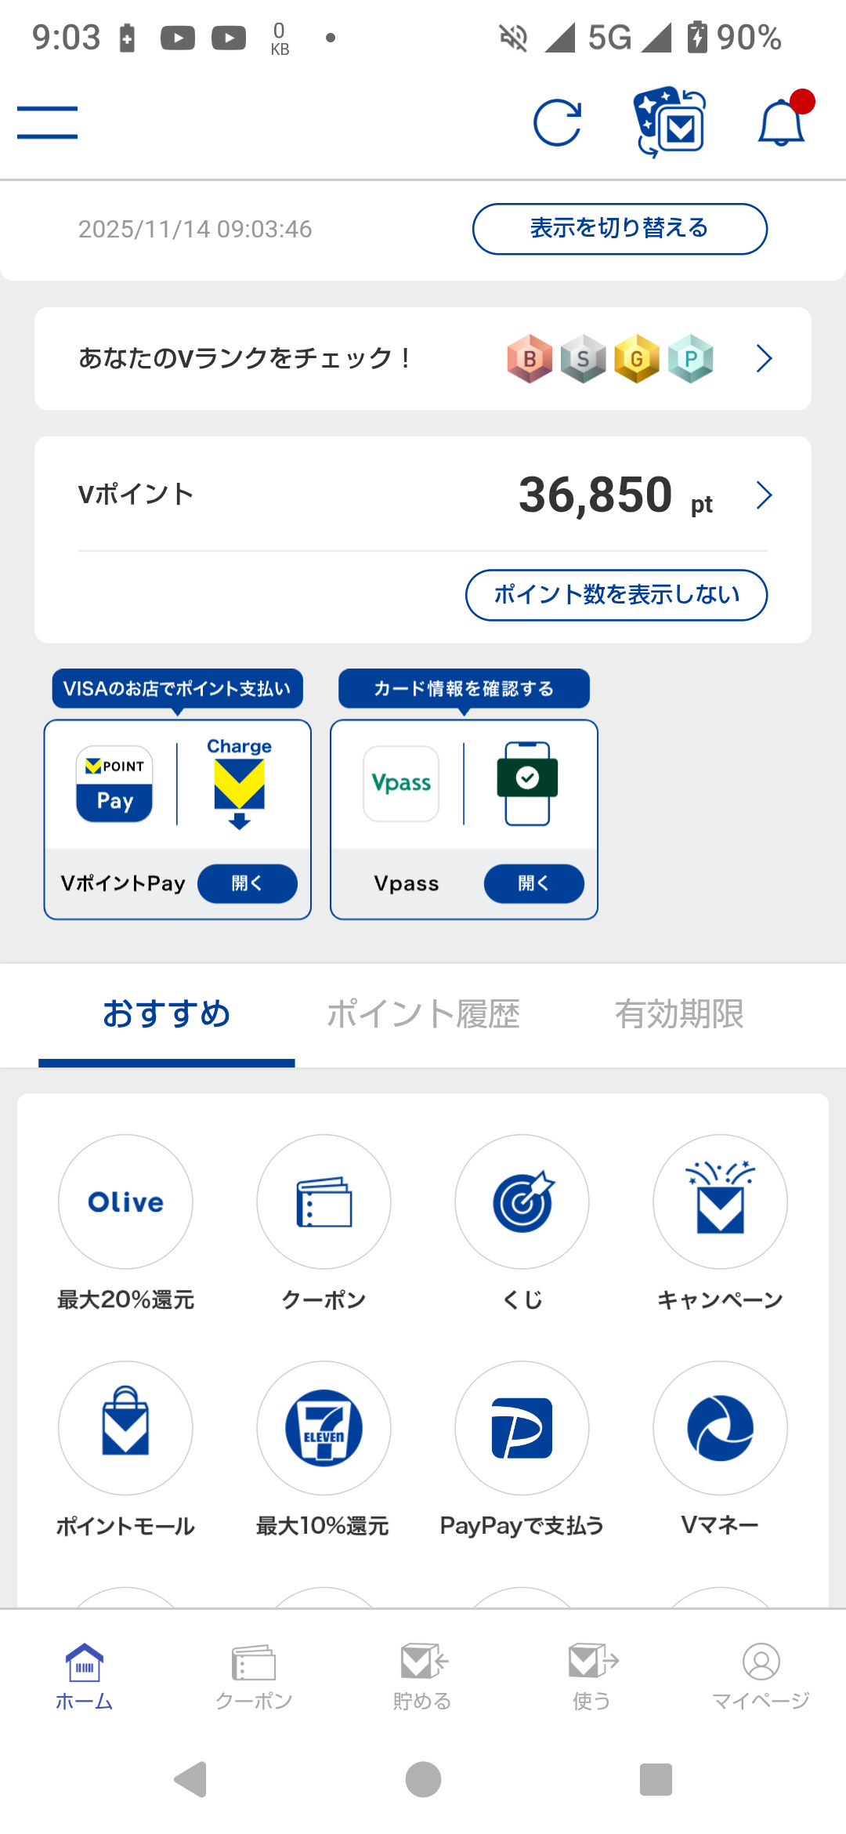
Task: Expand the Vポイント balance chevron
Action: click(764, 495)
